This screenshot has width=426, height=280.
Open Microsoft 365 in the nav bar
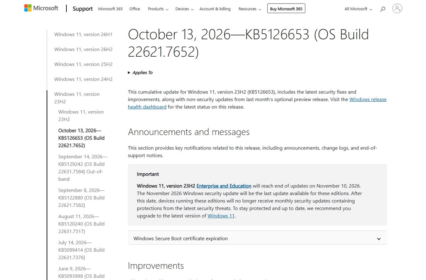(x=110, y=9)
